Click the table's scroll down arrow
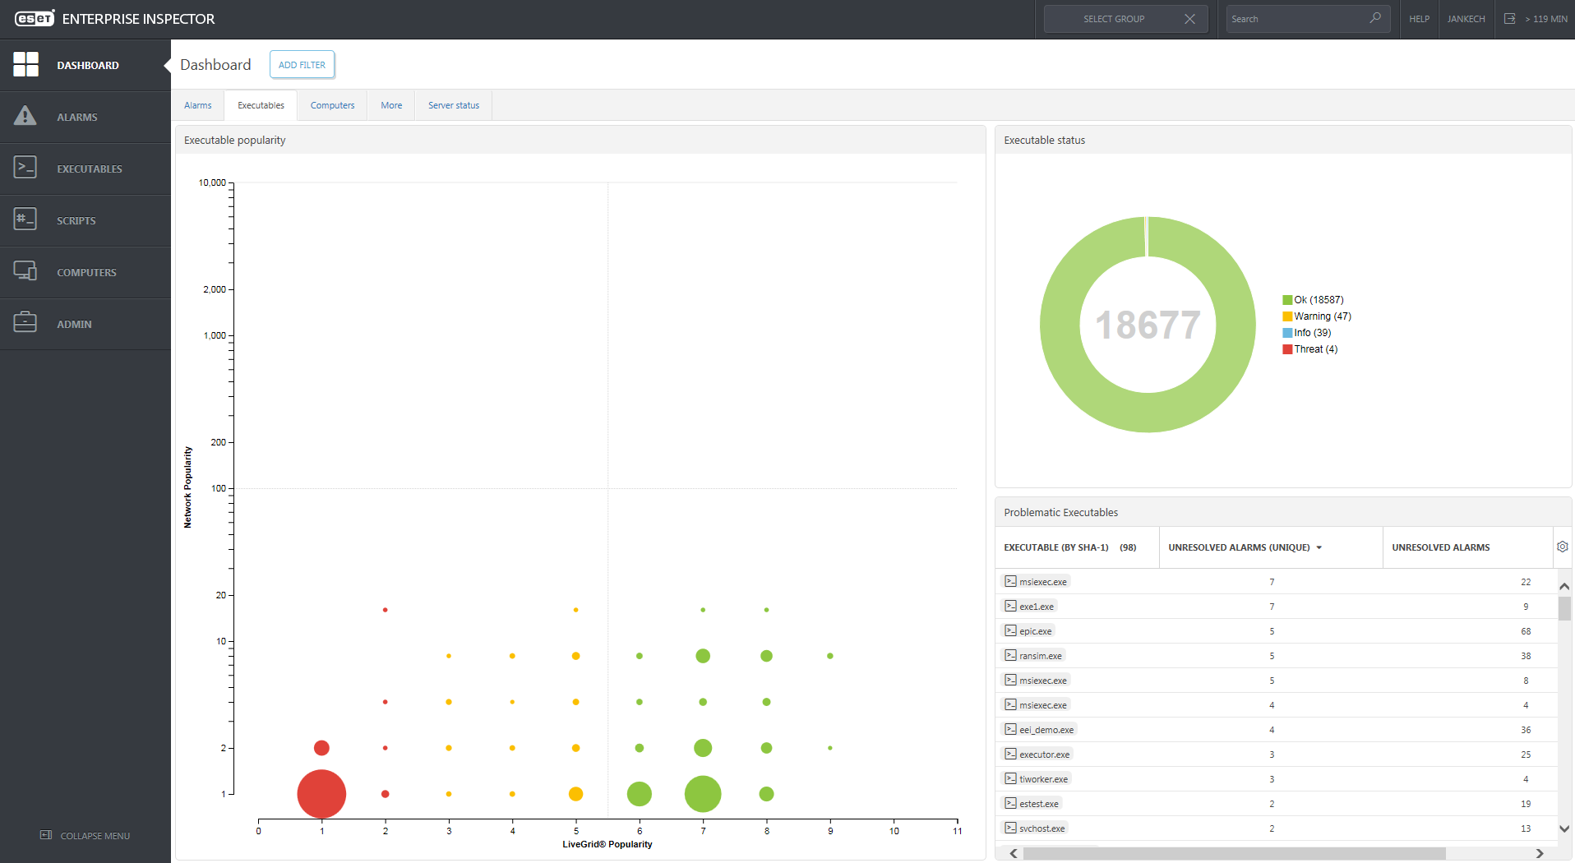 (1564, 828)
